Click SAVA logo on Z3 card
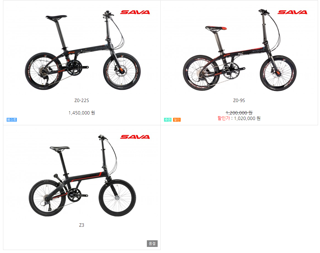This screenshot has height=253, width=320. 135,137
